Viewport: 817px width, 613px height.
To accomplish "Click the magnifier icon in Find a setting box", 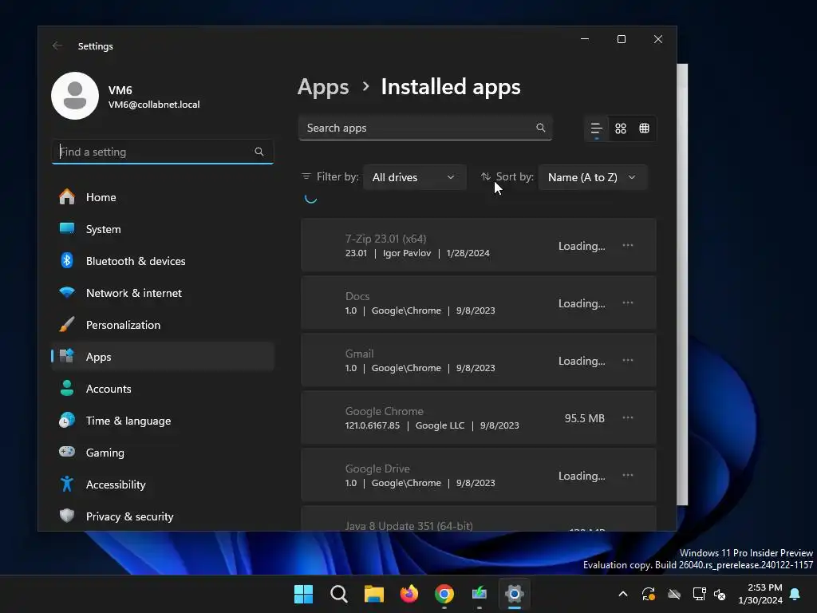I will 259,152.
